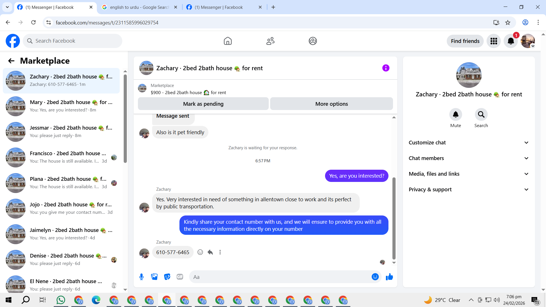This screenshot has width=546, height=307.
Task: Click the voice clip microphone icon
Action: tap(141, 277)
